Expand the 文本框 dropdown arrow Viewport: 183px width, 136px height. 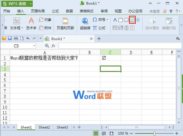click(22, 28)
